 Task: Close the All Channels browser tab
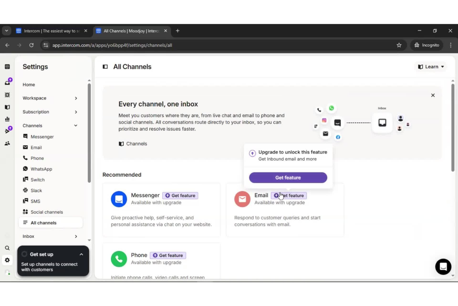point(166,31)
